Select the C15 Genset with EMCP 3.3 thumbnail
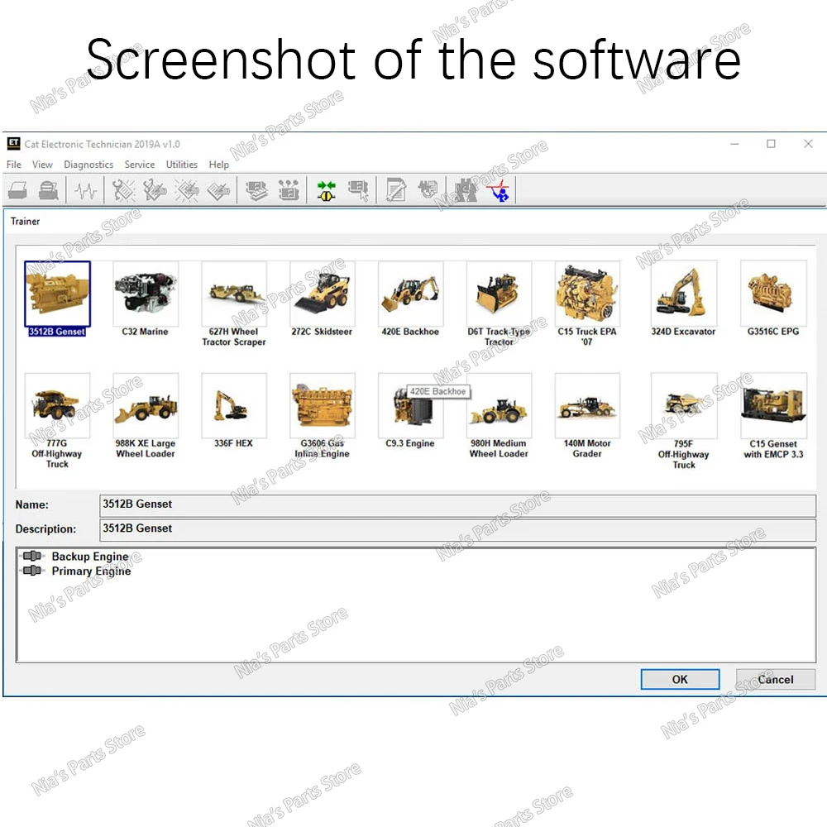Screen dimensions: 827x827 (773, 405)
